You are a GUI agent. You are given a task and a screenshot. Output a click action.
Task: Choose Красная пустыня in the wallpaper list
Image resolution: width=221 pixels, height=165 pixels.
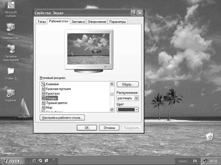(59, 89)
